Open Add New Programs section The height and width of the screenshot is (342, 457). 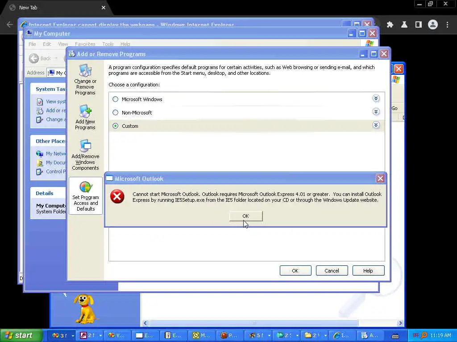click(85, 117)
